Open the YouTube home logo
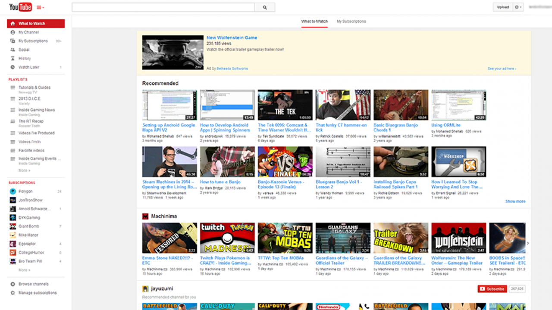 click(x=20, y=7)
